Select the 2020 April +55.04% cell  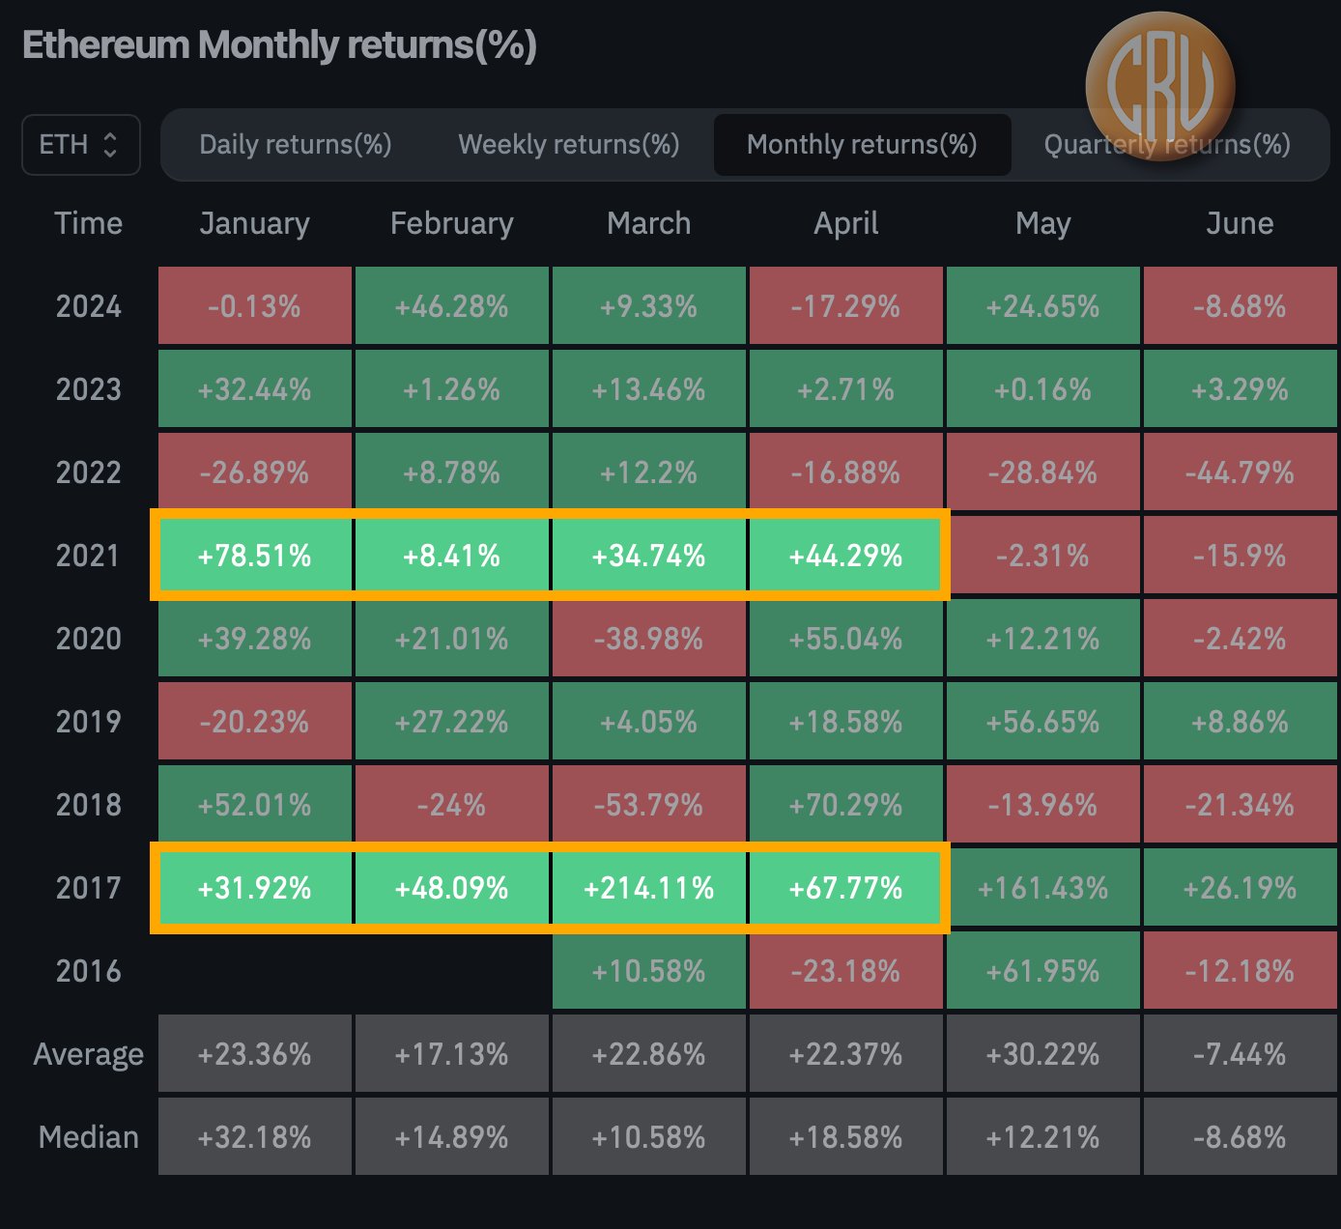point(845,638)
